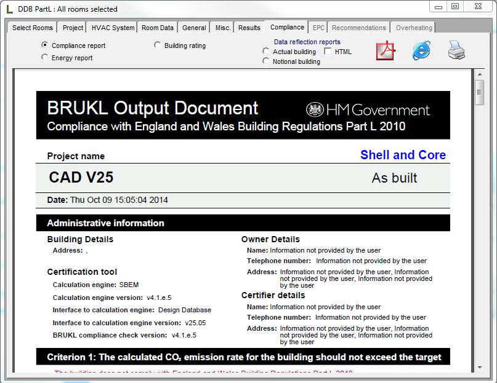
Task: Switch to the Results tab
Action: point(249,28)
